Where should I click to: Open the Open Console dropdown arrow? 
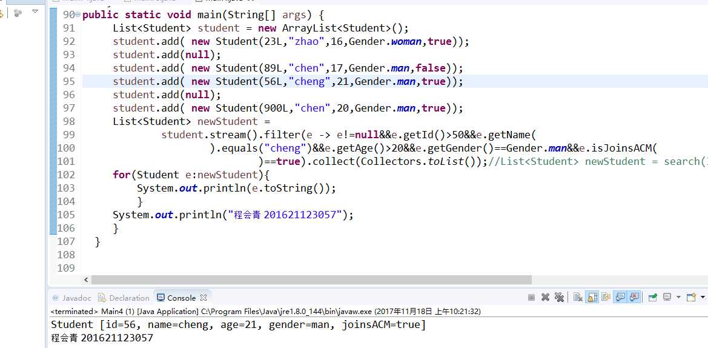[x=702, y=298]
